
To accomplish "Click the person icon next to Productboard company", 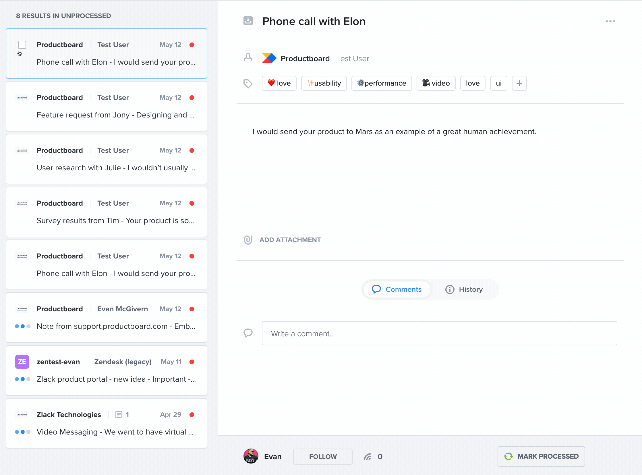I will [x=248, y=57].
